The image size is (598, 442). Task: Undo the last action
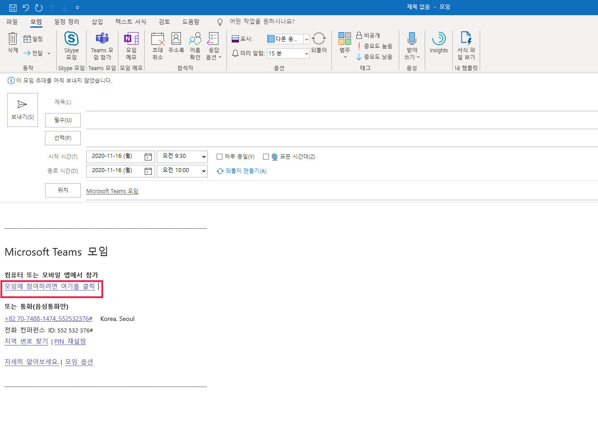pos(26,8)
